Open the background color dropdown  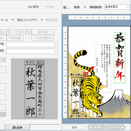point(32,51)
